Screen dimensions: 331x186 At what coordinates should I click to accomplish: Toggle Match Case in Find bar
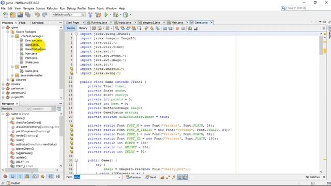point(162,177)
